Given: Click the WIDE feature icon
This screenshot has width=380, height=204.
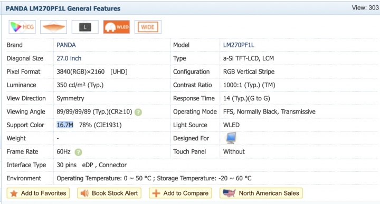Looking at the screenshot, I should [x=148, y=27].
